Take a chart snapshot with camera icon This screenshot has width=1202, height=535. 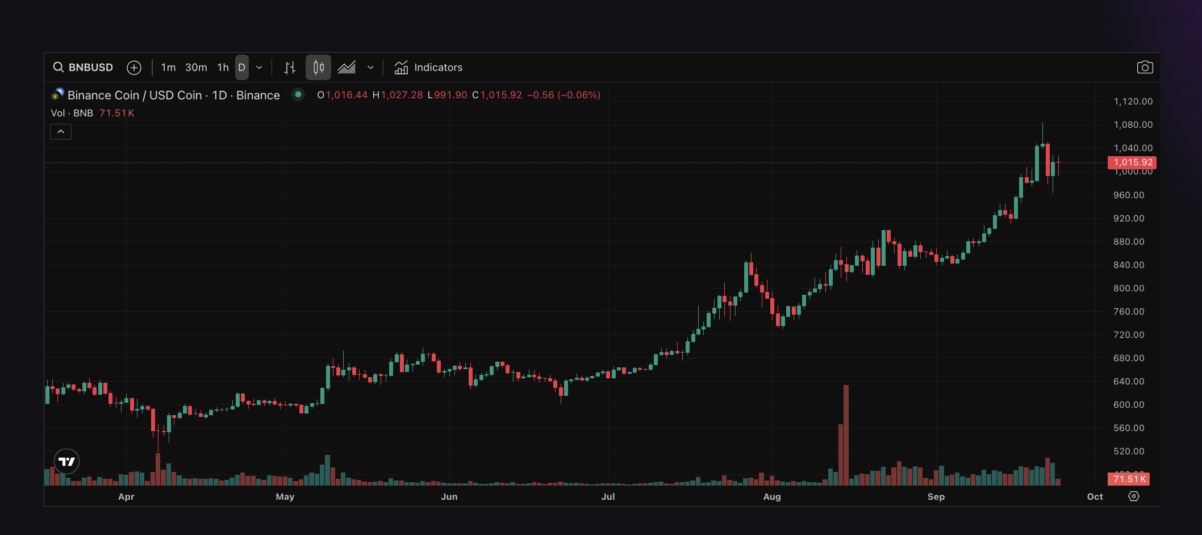(1145, 68)
